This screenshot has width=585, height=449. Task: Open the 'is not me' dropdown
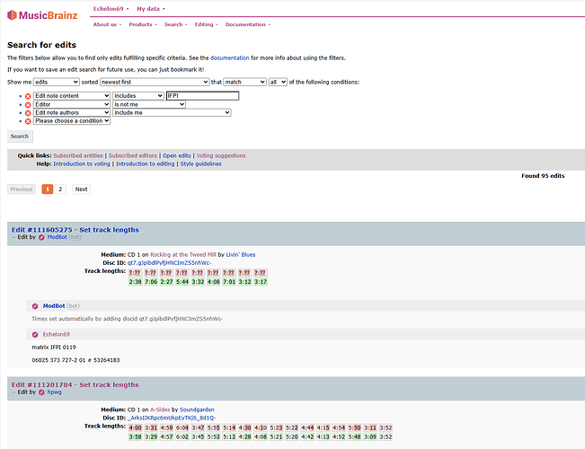(x=149, y=104)
